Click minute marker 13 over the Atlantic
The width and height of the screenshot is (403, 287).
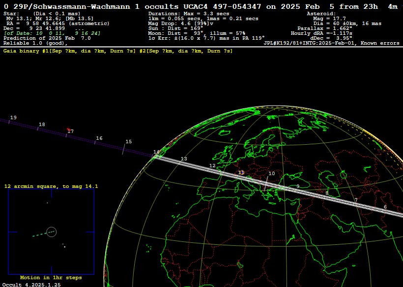(x=184, y=159)
